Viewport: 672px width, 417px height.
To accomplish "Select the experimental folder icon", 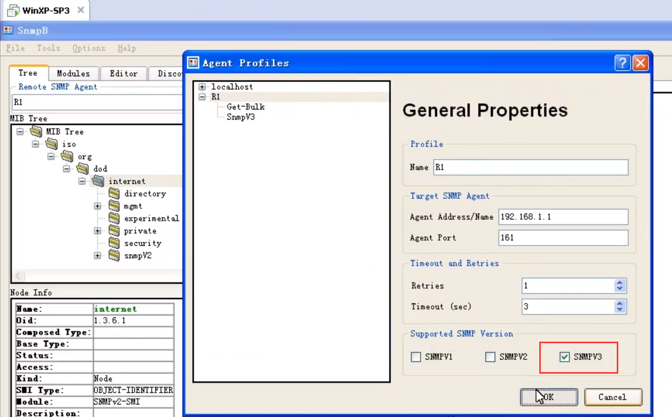I will pyautogui.click(x=115, y=218).
